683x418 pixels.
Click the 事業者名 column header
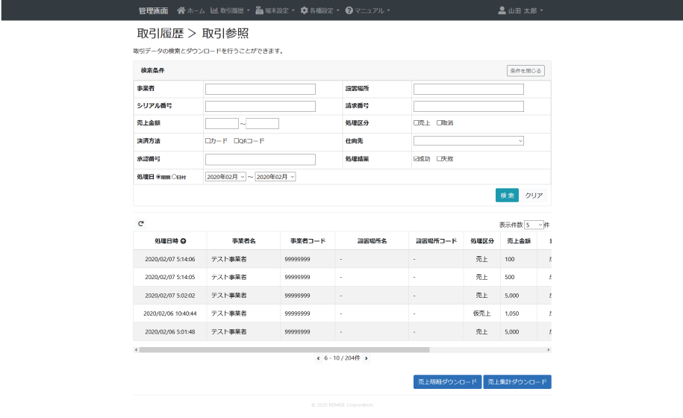pyautogui.click(x=243, y=241)
